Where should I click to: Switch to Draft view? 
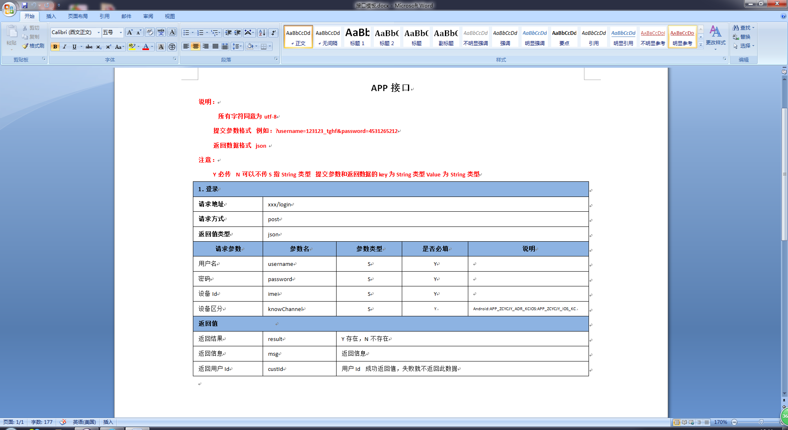[x=707, y=422]
